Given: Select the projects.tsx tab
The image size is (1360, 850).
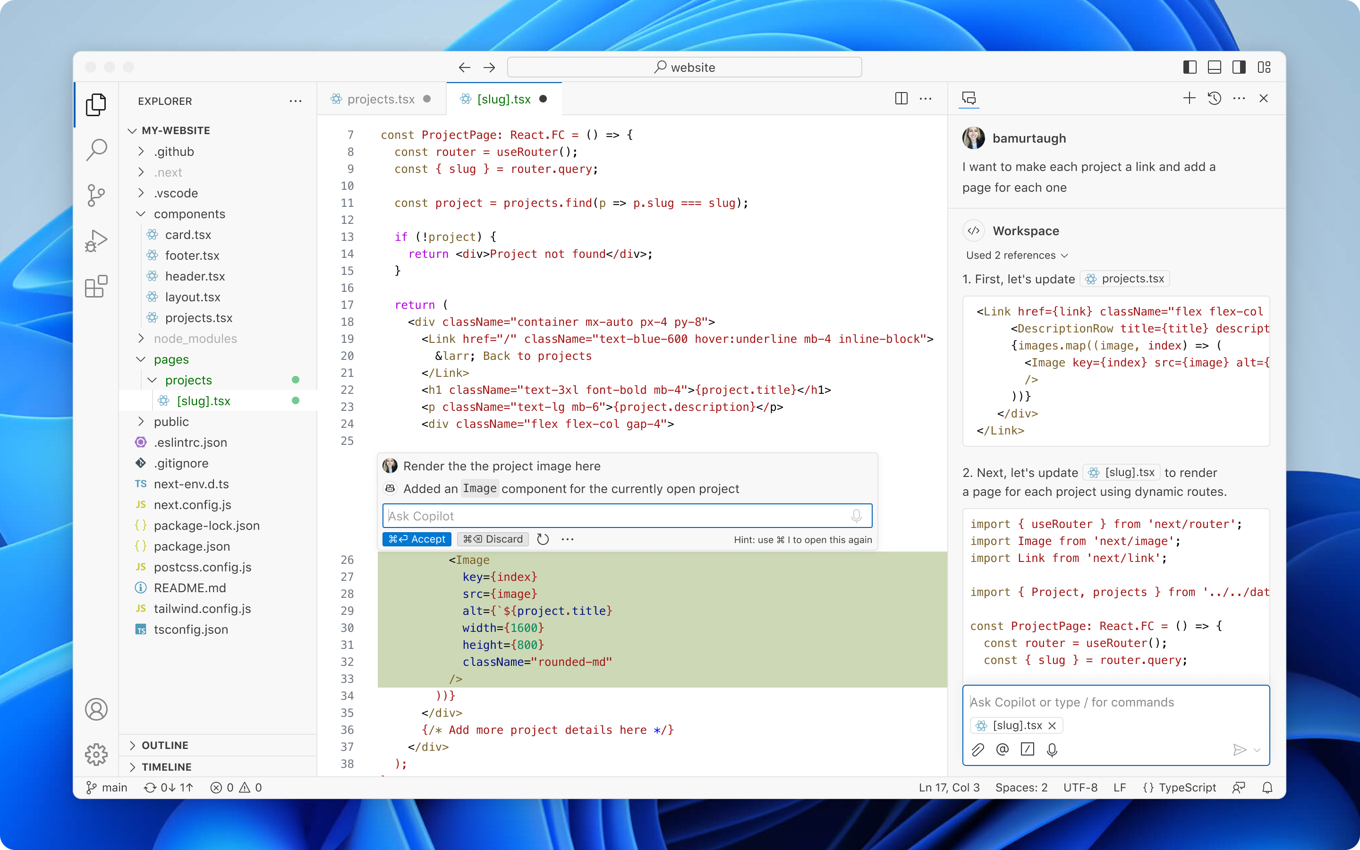Looking at the screenshot, I should 381,98.
